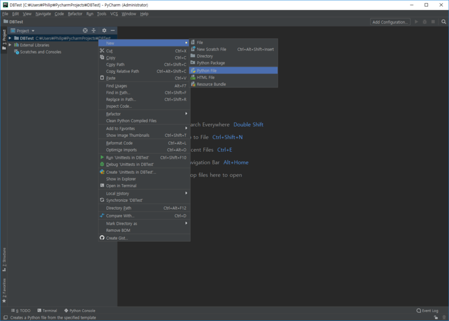Open the Terminal tool window tab

point(47,311)
